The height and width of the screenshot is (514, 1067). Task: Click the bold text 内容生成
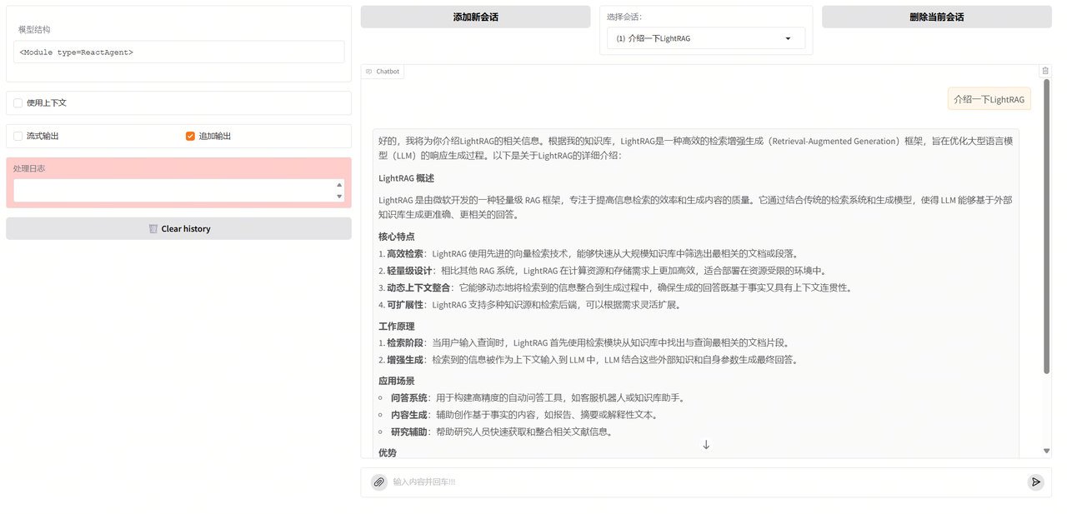point(409,415)
